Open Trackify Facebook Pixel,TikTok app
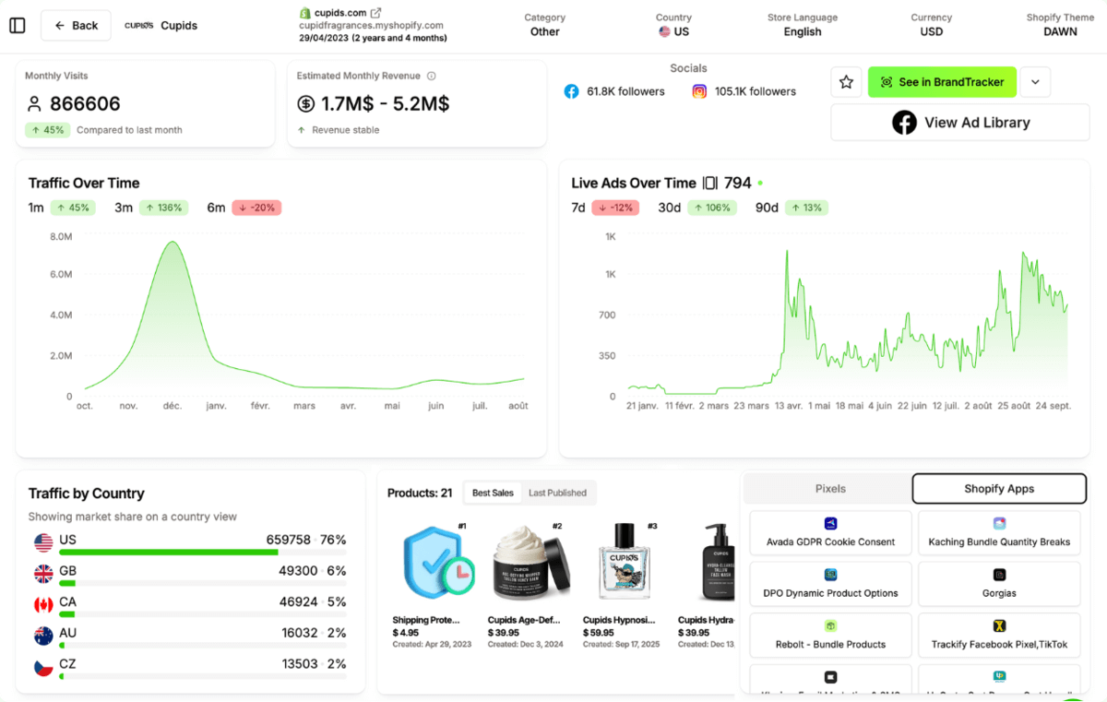The image size is (1107, 702). 999,636
